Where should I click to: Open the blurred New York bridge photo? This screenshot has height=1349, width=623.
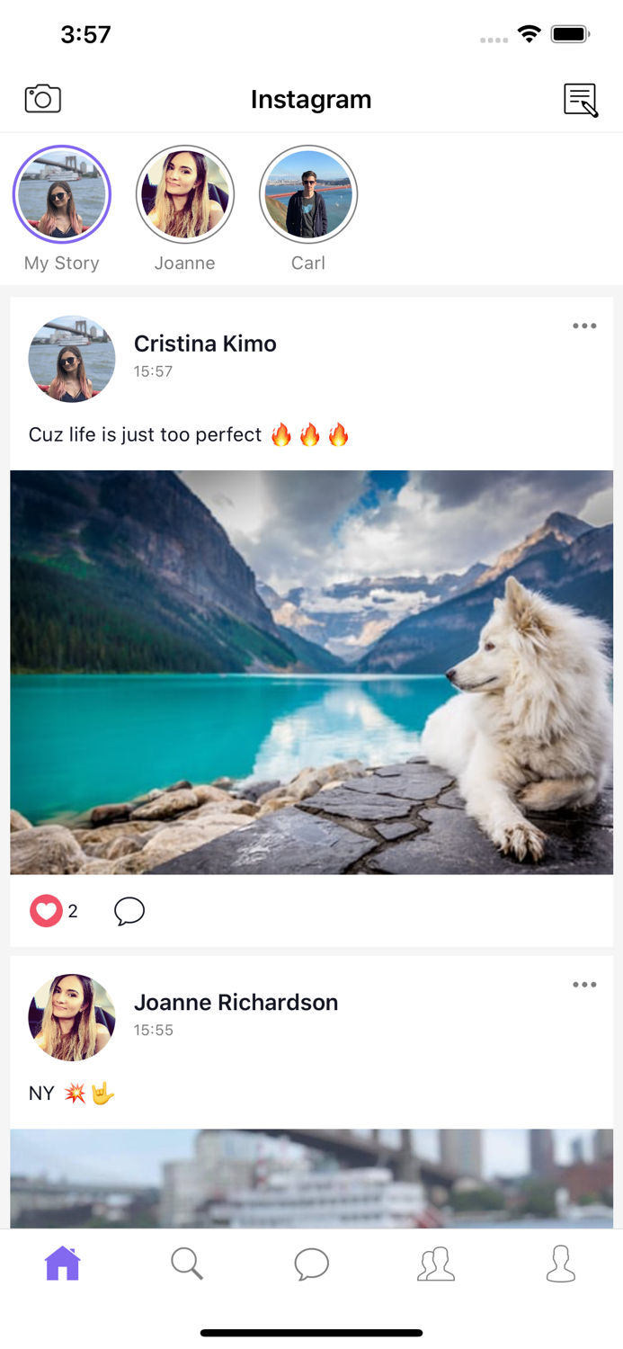tap(312, 1179)
